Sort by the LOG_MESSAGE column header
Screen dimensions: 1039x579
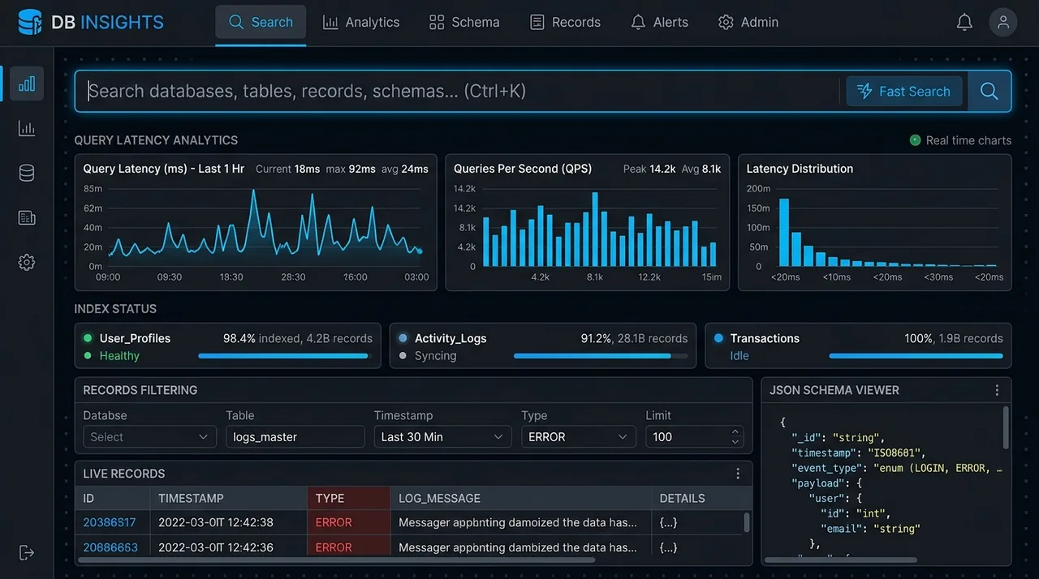[521, 498]
